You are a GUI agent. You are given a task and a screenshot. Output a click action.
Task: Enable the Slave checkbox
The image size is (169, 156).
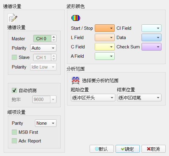14,57
